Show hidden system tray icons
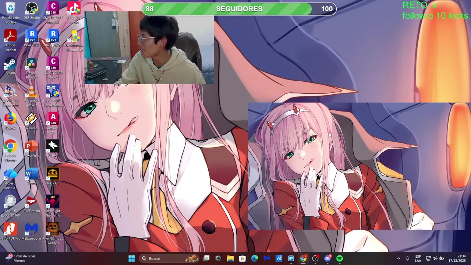The width and height of the screenshot is (471, 265). pyautogui.click(x=399, y=258)
